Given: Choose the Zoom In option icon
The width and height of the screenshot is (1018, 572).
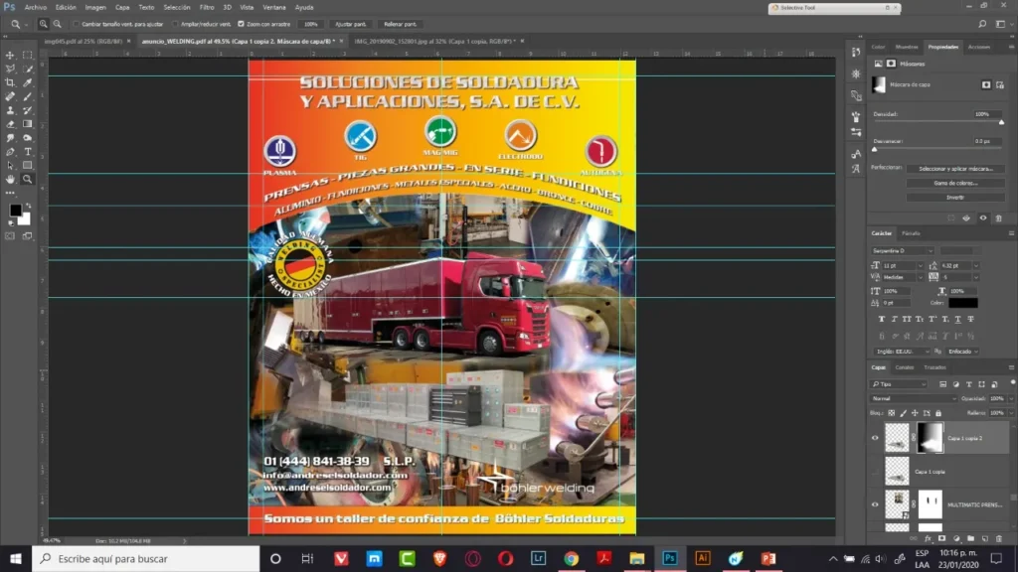Looking at the screenshot, I should point(44,24).
